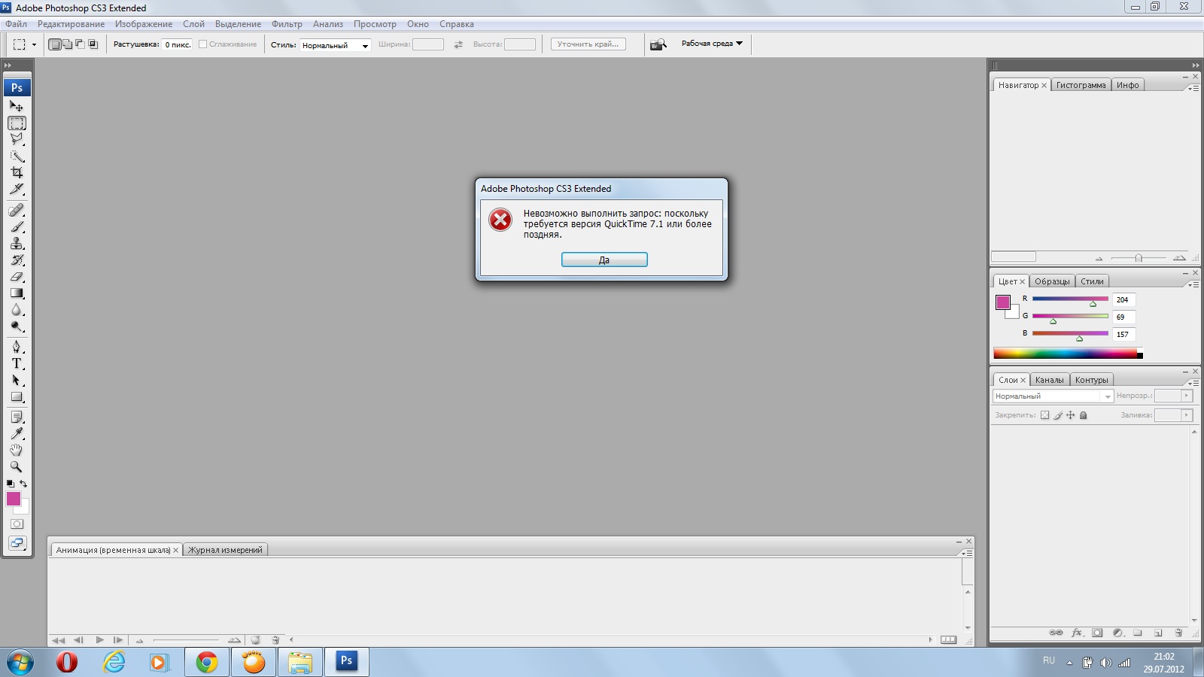Toggle the Сглаживание checkbox
The height and width of the screenshot is (677, 1204).
(202, 44)
